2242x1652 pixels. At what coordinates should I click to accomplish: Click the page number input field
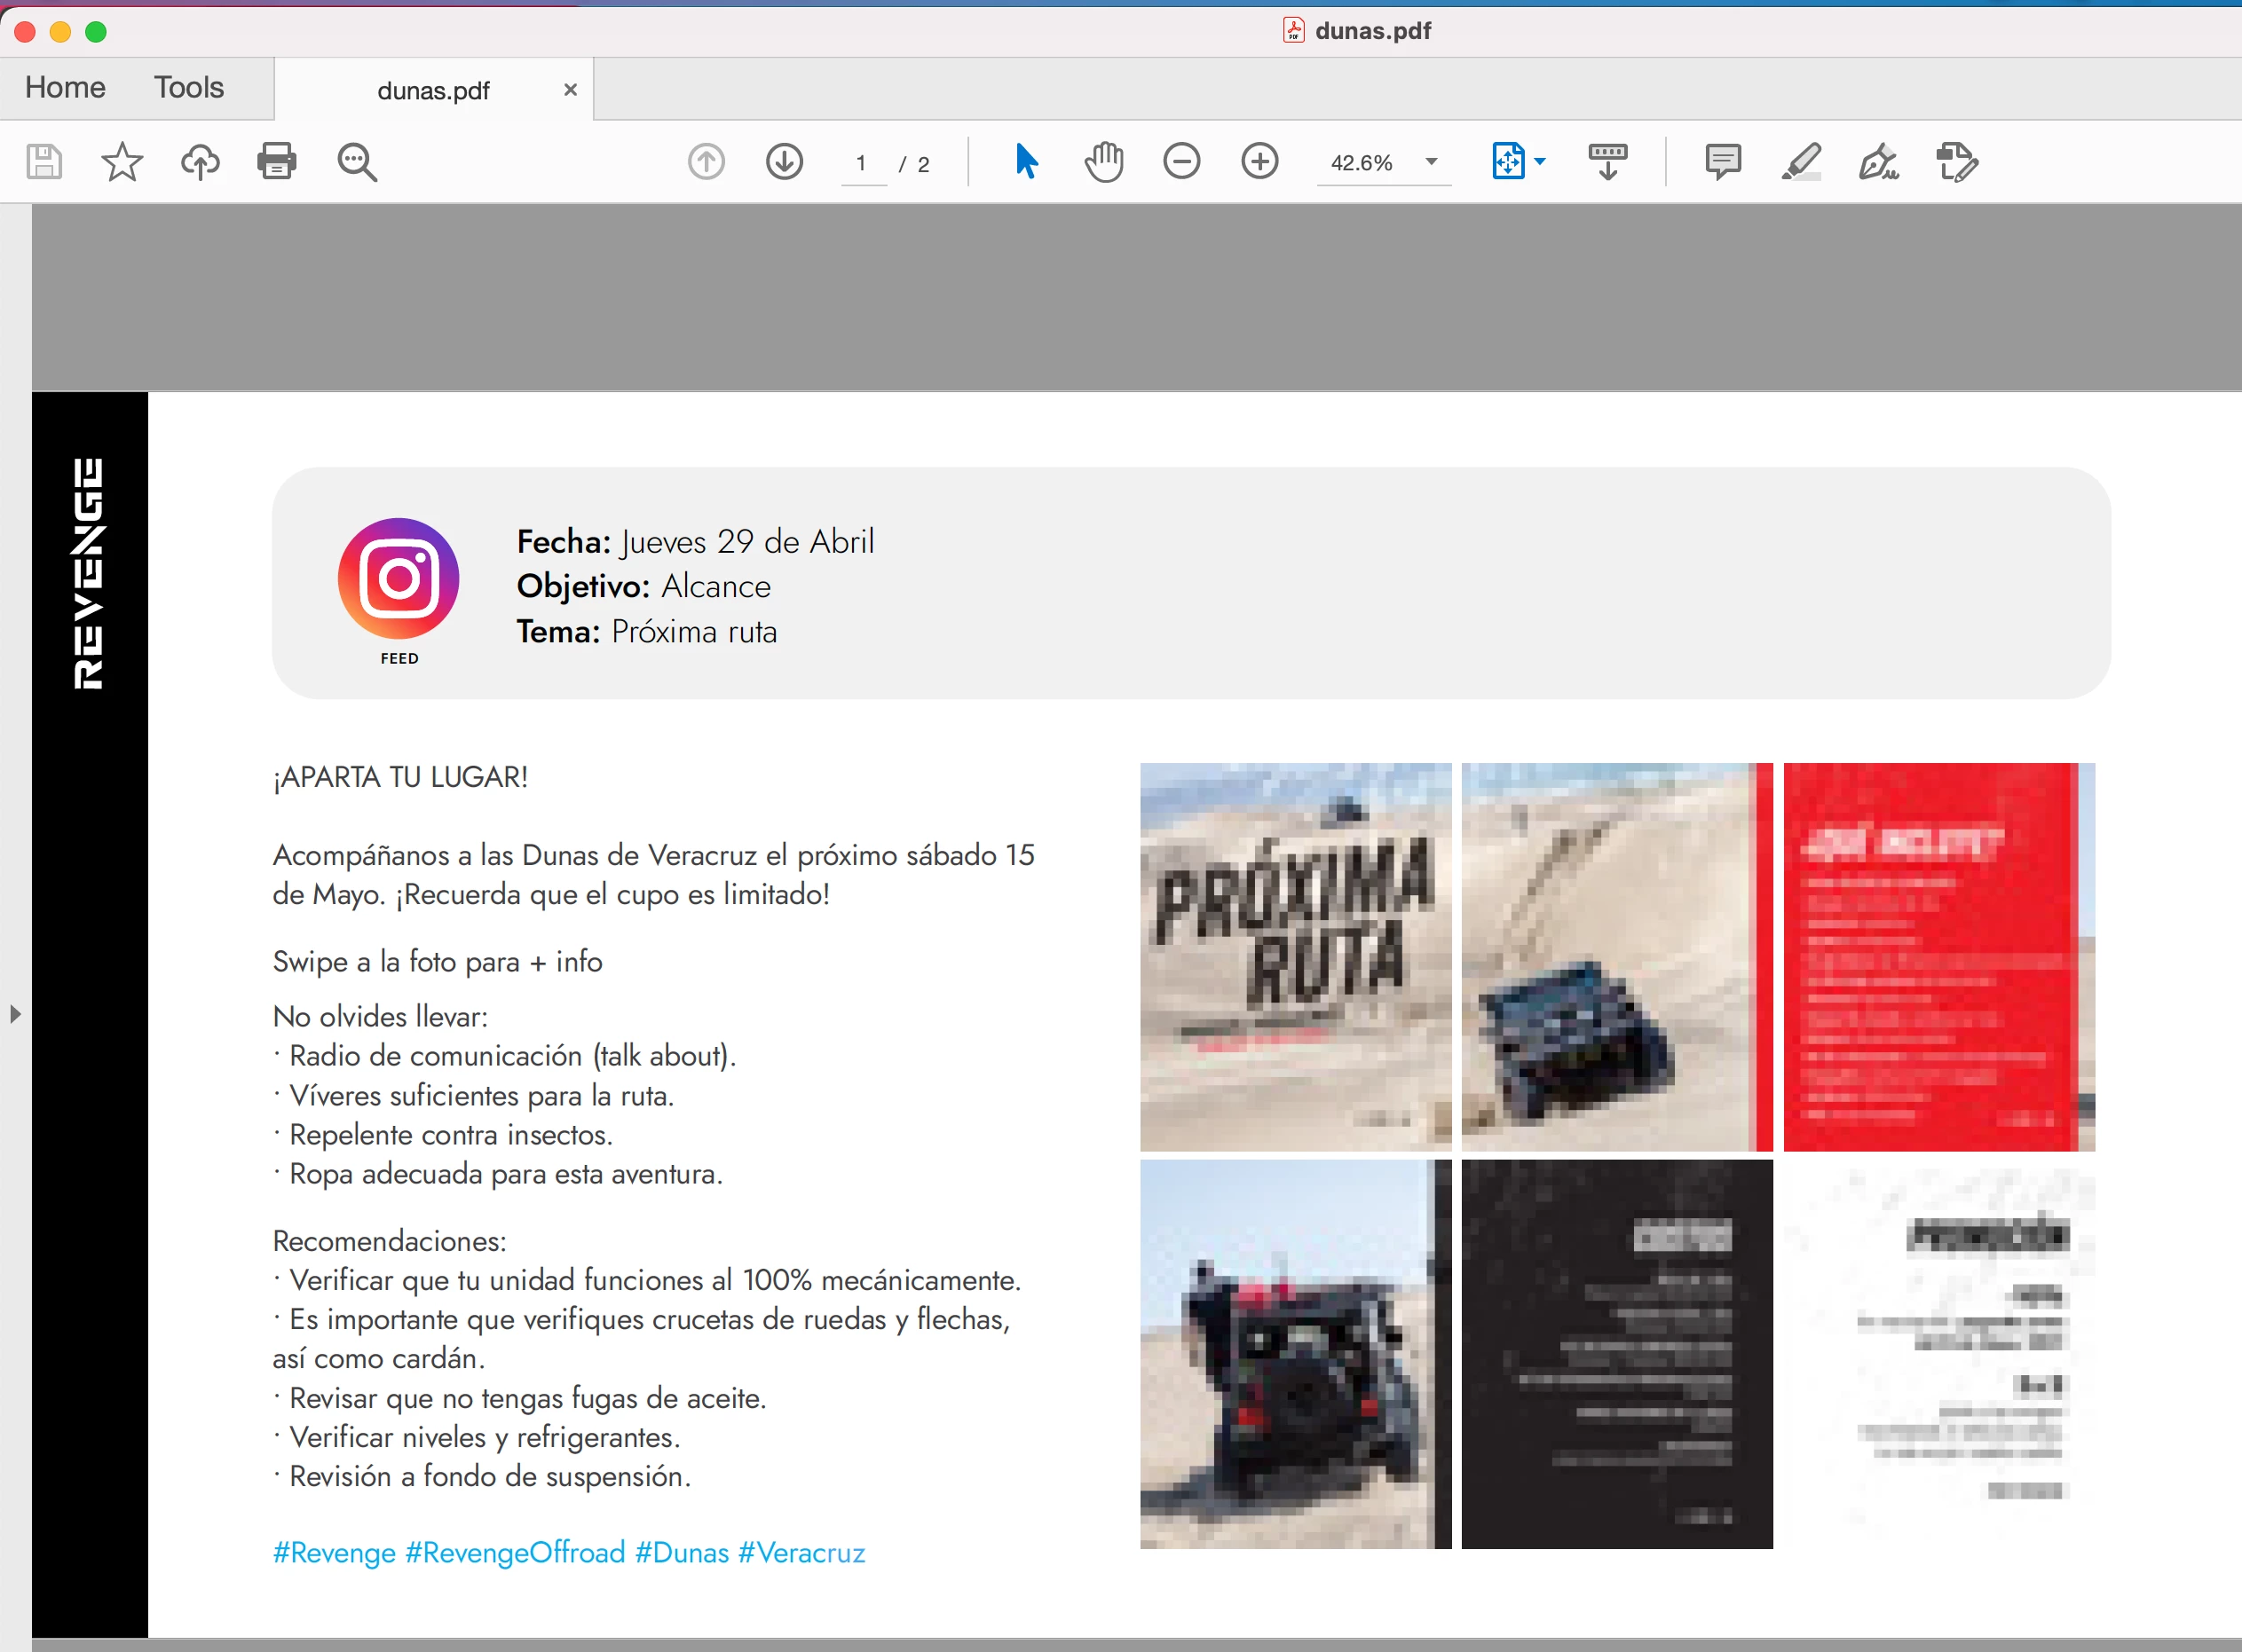(x=861, y=163)
